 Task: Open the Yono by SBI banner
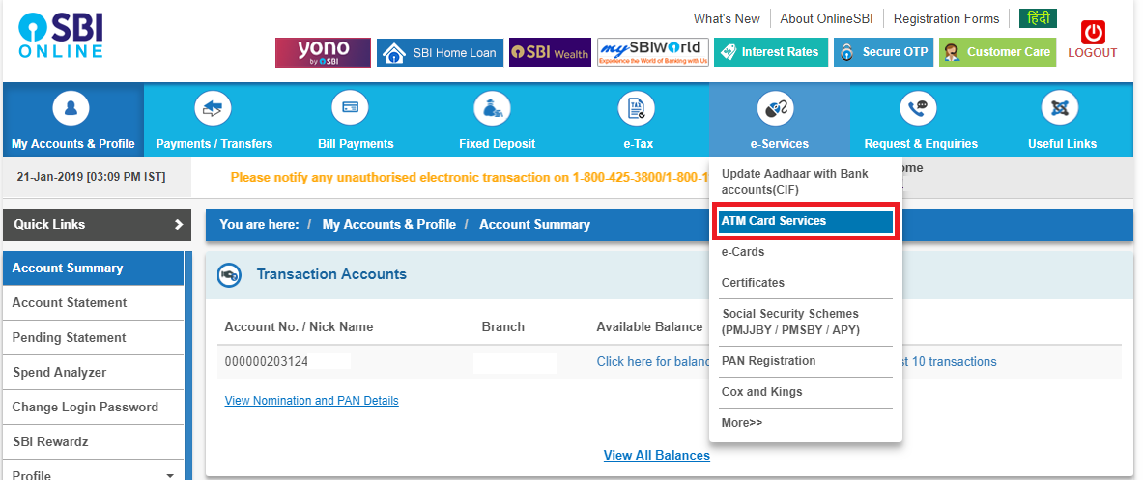click(x=323, y=52)
